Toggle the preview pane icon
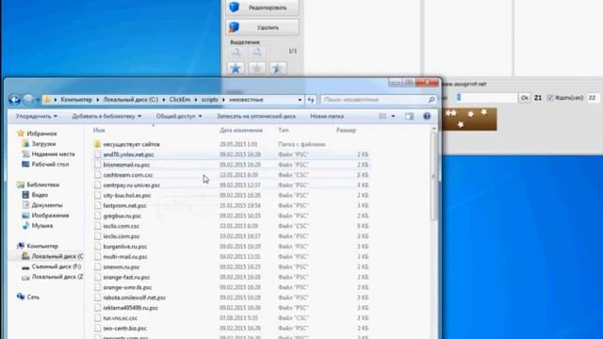Viewport: 603px width, 339px height. coord(409,116)
